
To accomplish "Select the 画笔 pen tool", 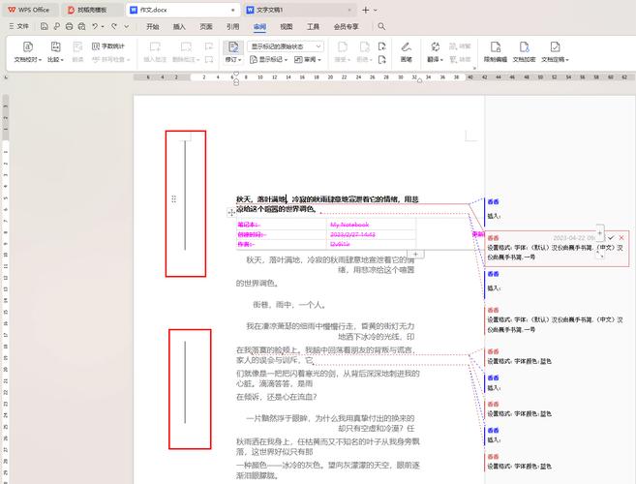I will coord(406,52).
